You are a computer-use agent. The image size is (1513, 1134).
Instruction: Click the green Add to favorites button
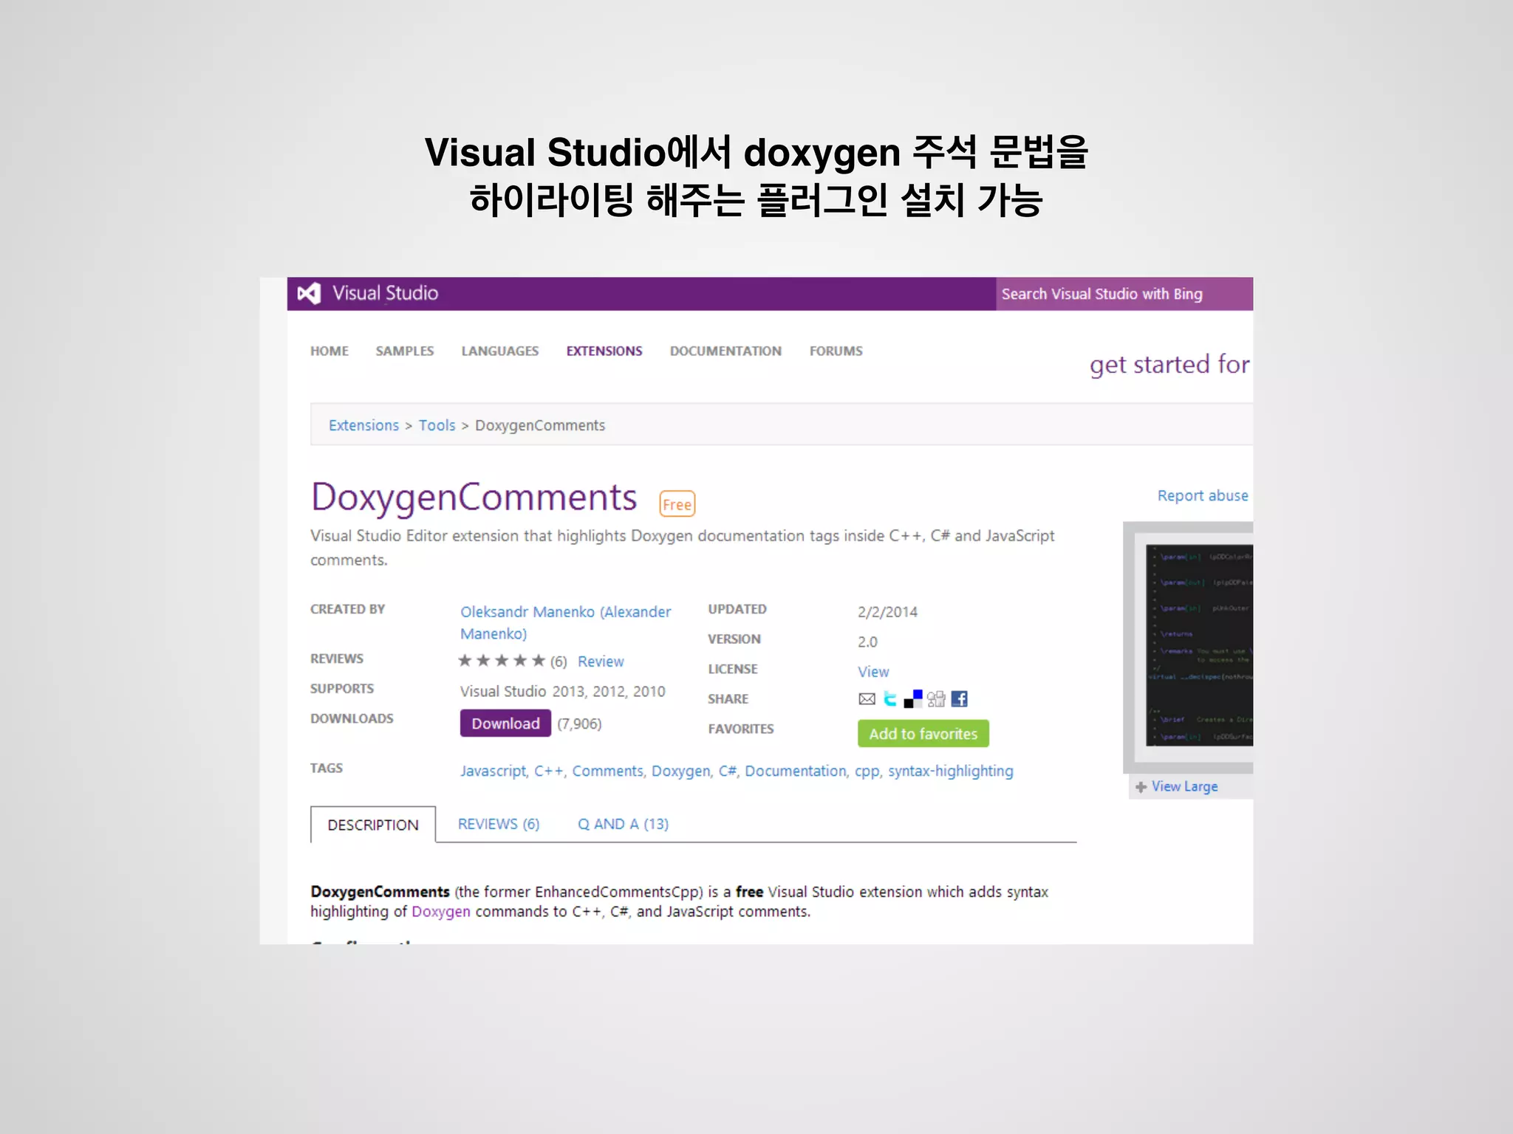923,734
